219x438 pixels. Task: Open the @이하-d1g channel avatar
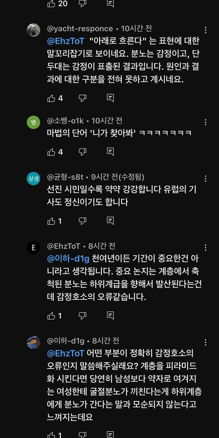tap(33, 342)
